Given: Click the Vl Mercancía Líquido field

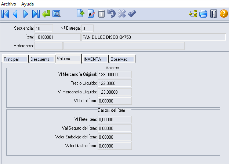Looking at the screenshot, I should coord(114,92).
